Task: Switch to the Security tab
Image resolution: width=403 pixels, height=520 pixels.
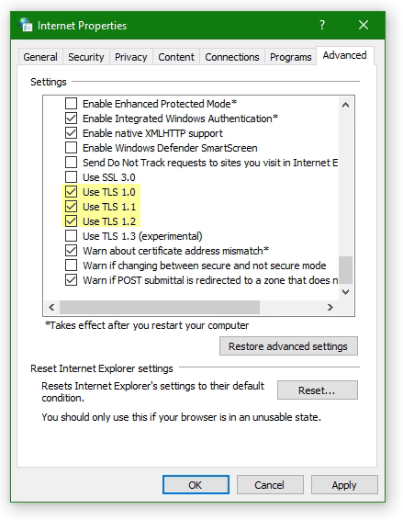Action: click(x=86, y=57)
